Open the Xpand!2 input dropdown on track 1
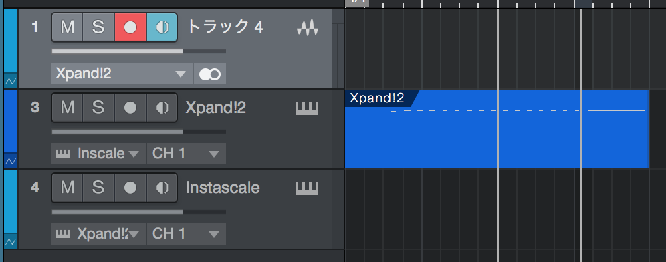The image size is (666, 262). coord(122,74)
